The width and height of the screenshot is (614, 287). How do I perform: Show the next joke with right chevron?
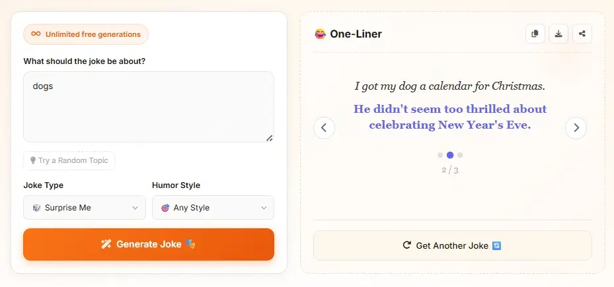576,128
